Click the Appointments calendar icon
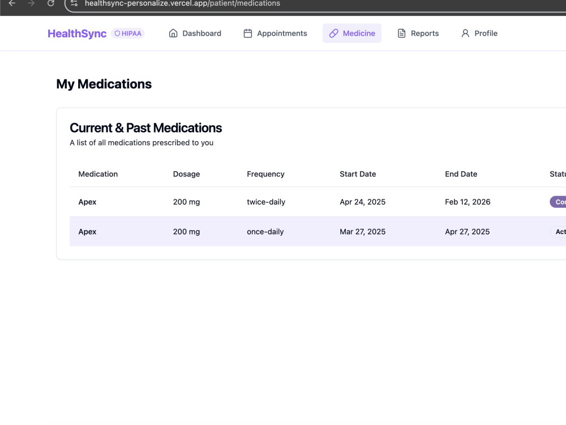 pyautogui.click(x=248, y=33)
